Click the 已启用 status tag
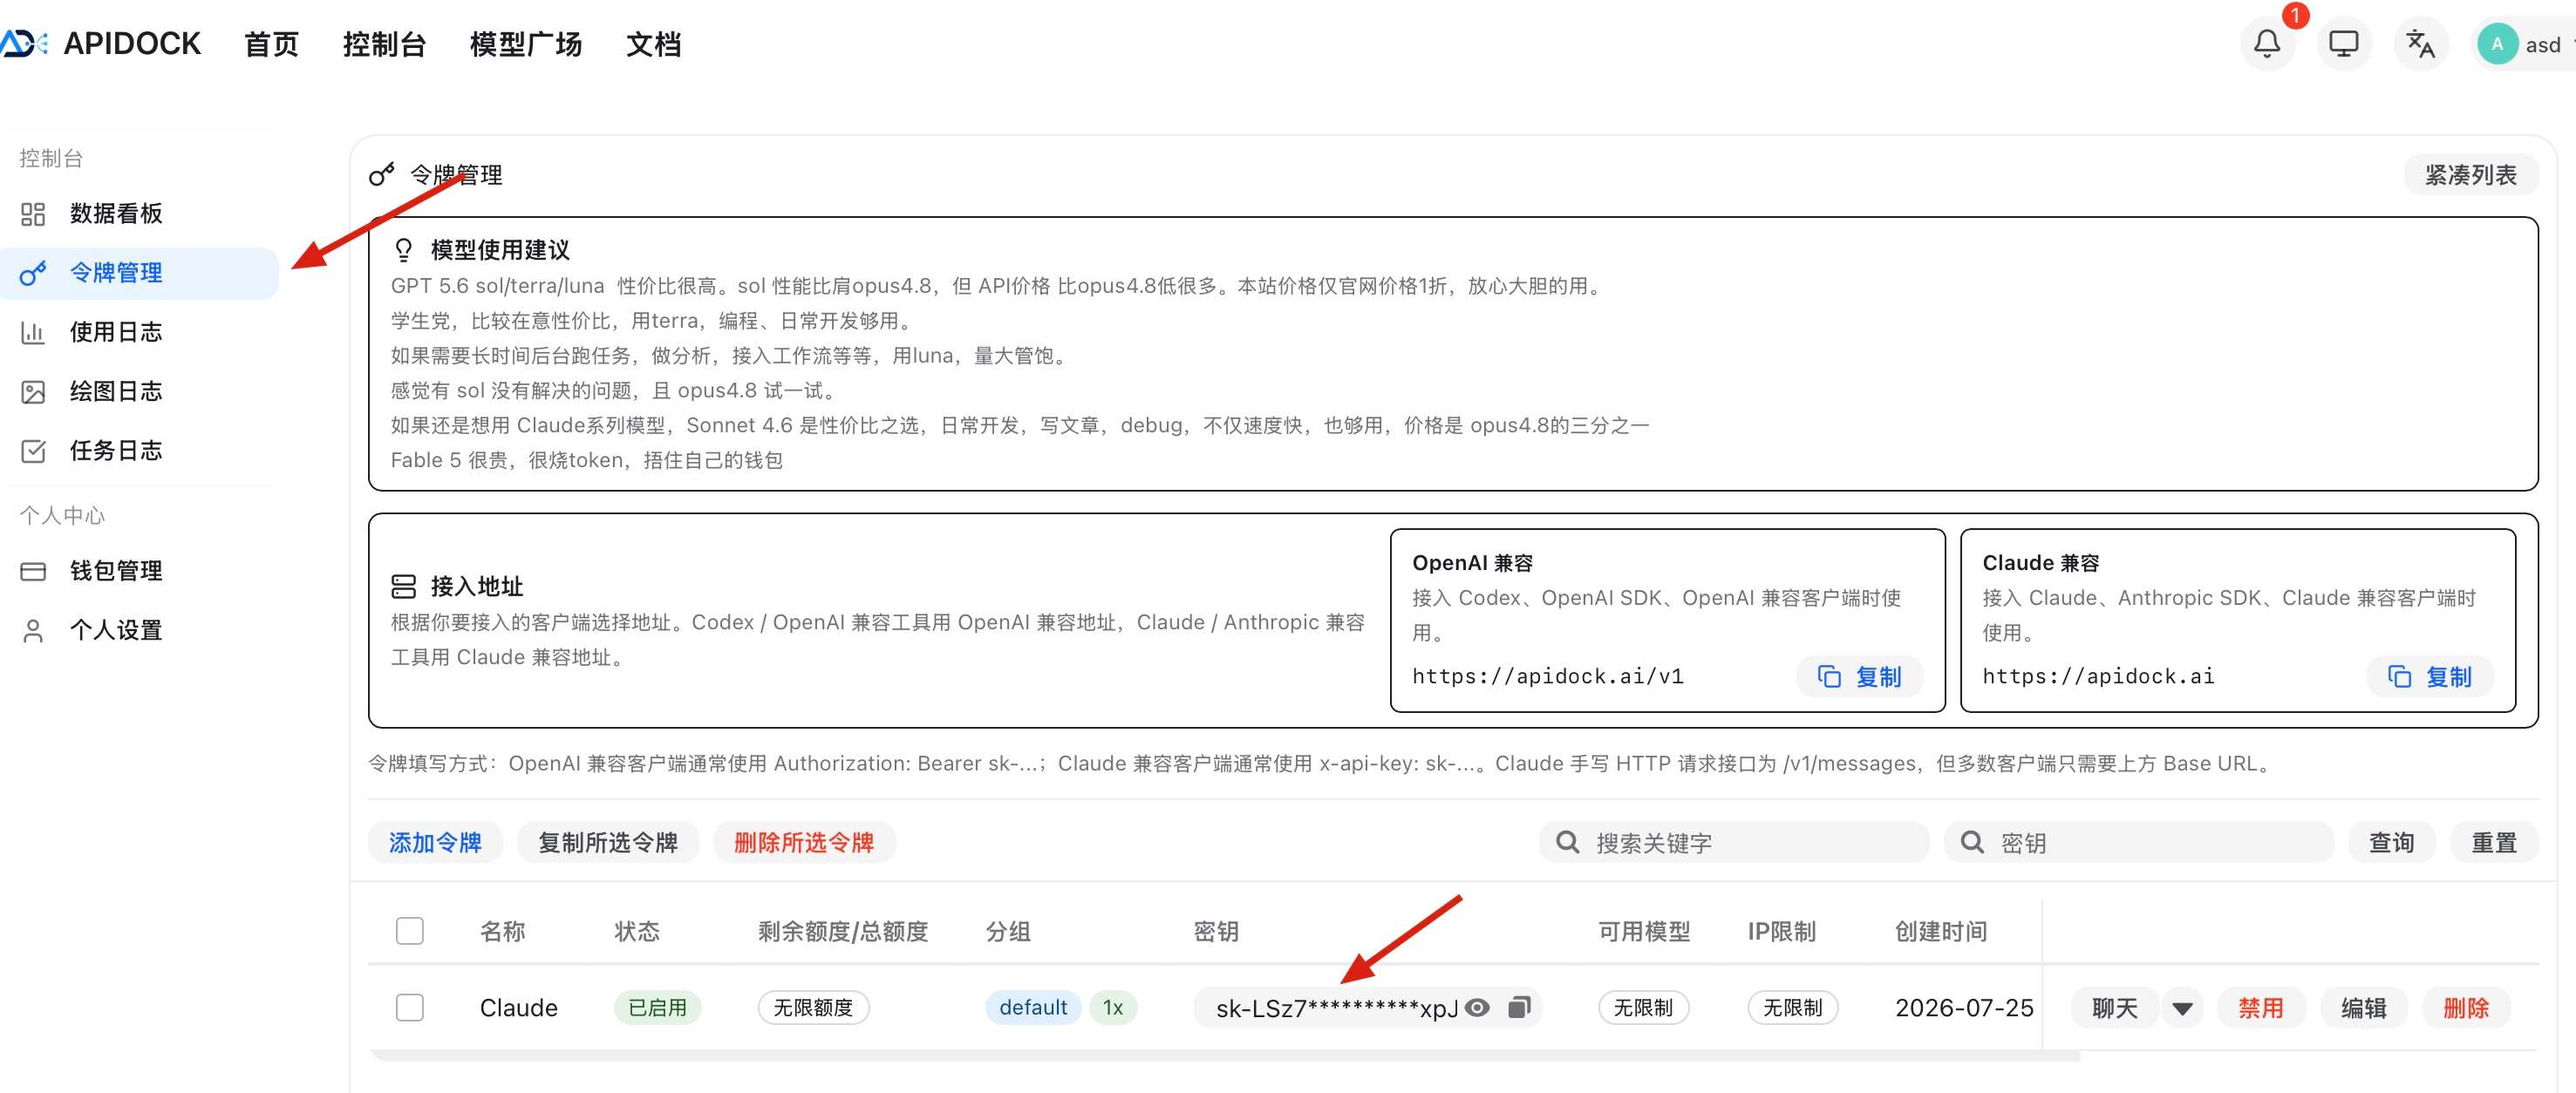The image size is (2576, 1093). (657, 1007)
